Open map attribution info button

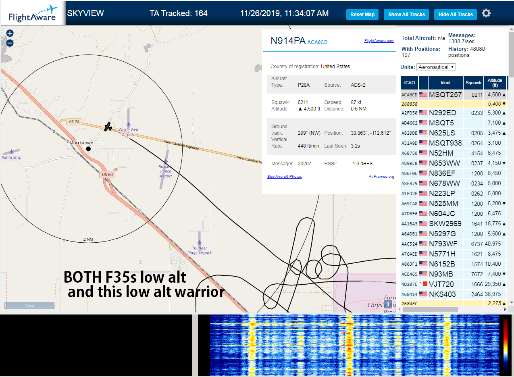click(388, 304)
